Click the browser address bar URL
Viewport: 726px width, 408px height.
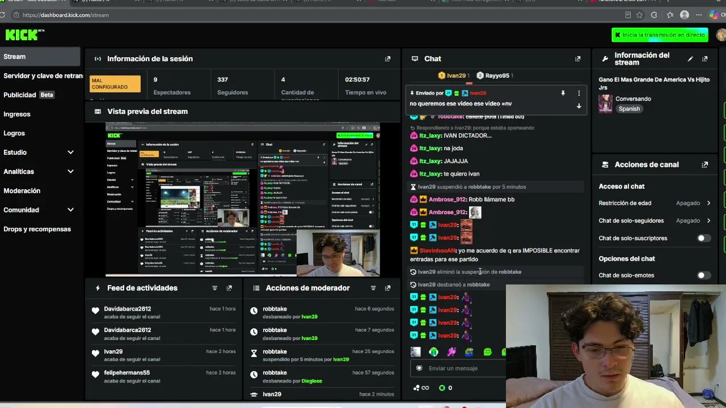coord(66,15)
